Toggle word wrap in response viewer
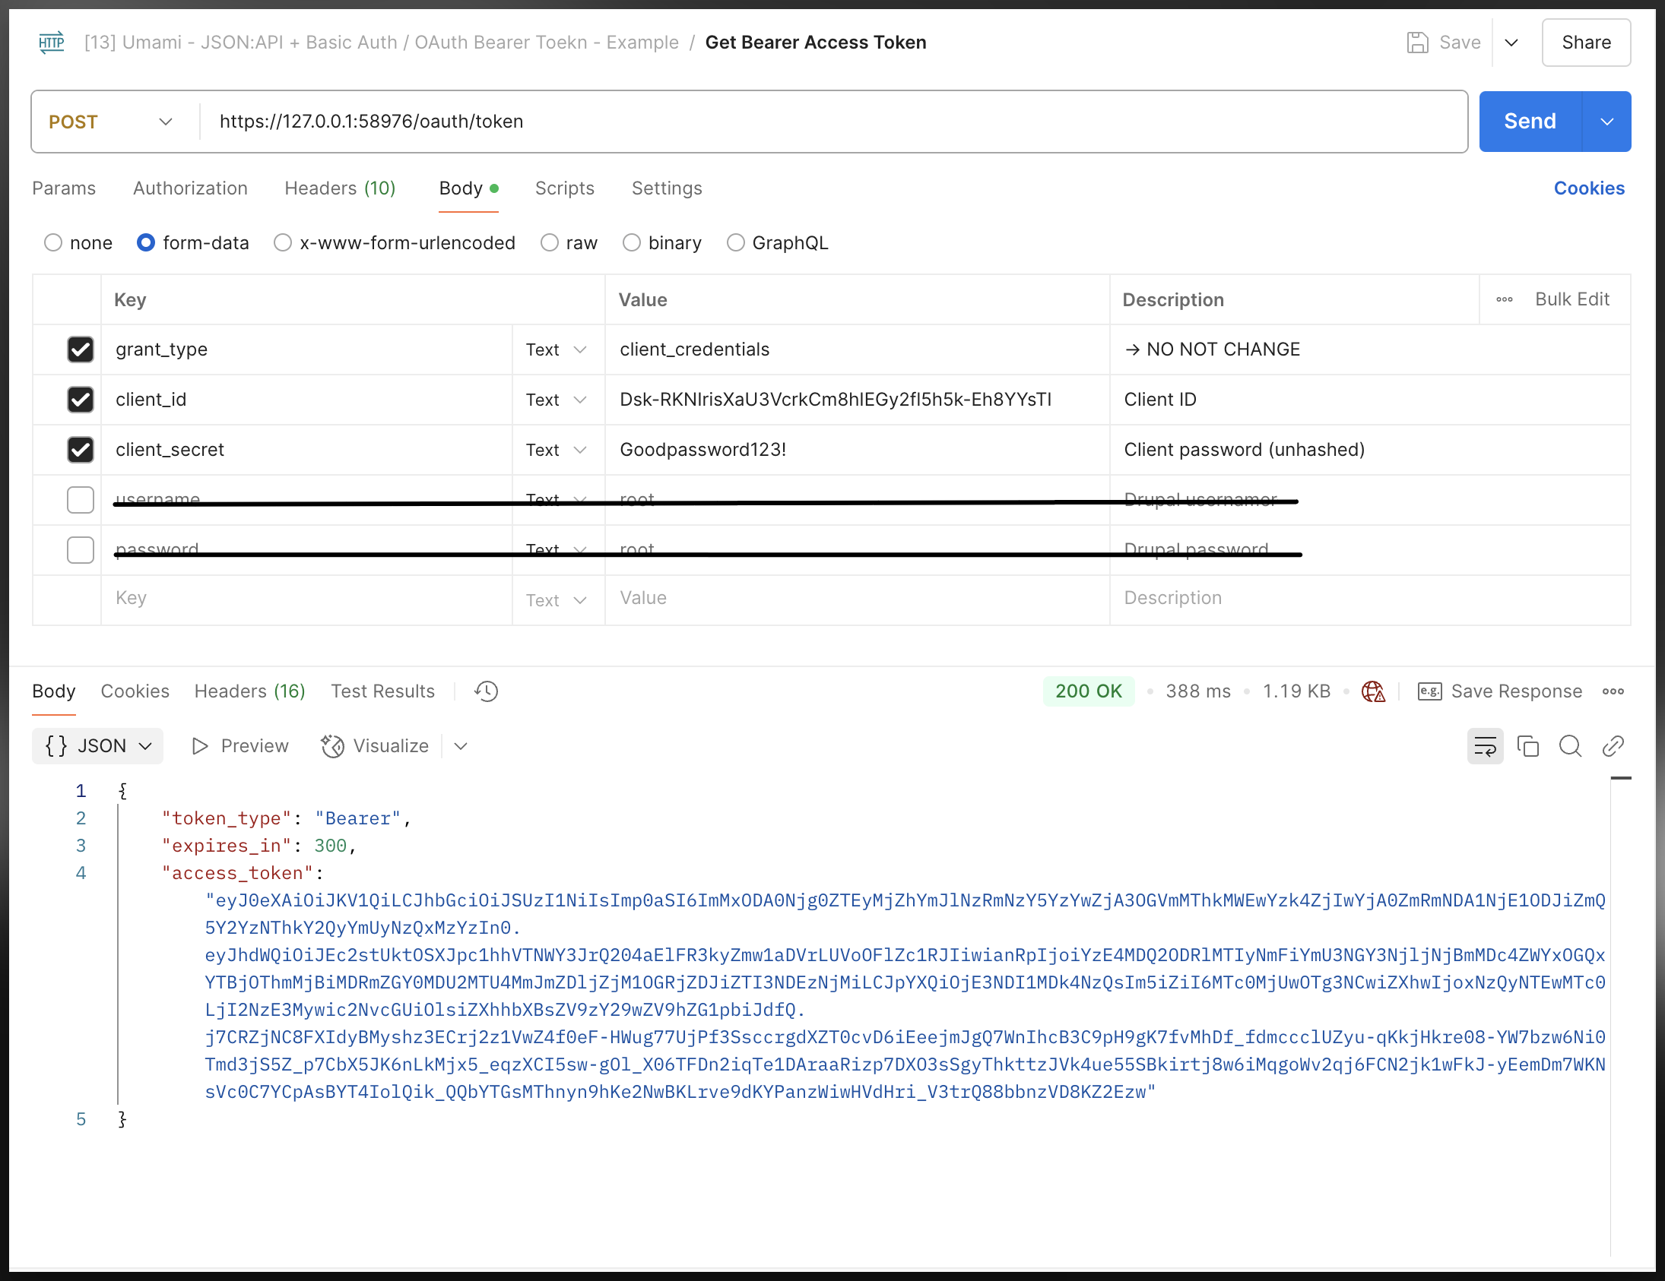 pyautogui.click(x=1484, y=746)
